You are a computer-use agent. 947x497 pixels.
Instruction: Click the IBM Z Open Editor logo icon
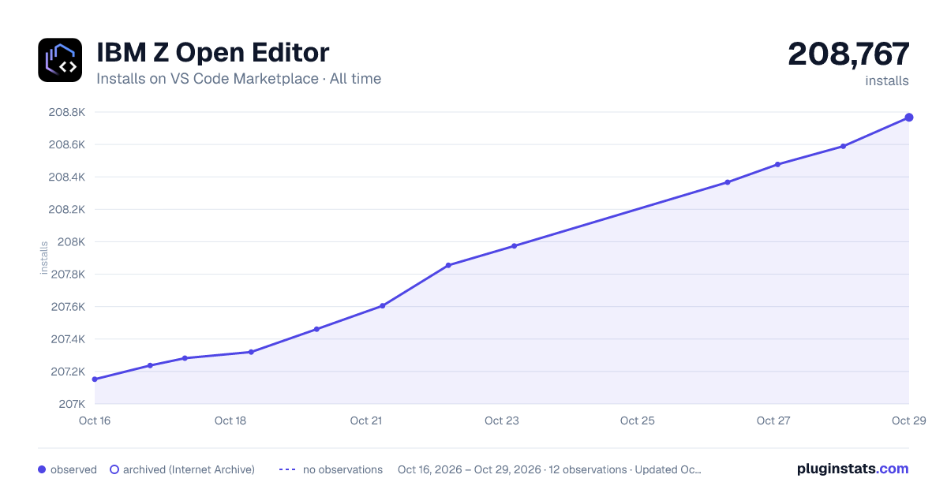tap(60, 60)
